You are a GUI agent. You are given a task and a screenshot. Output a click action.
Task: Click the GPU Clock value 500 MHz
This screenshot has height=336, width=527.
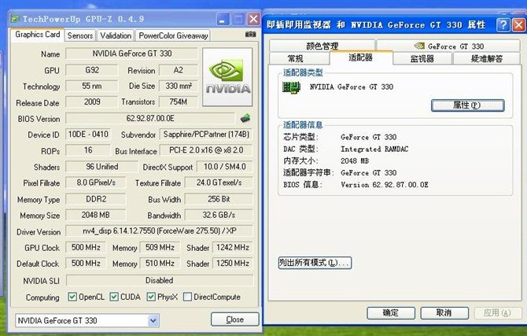(x=86, y=248)
